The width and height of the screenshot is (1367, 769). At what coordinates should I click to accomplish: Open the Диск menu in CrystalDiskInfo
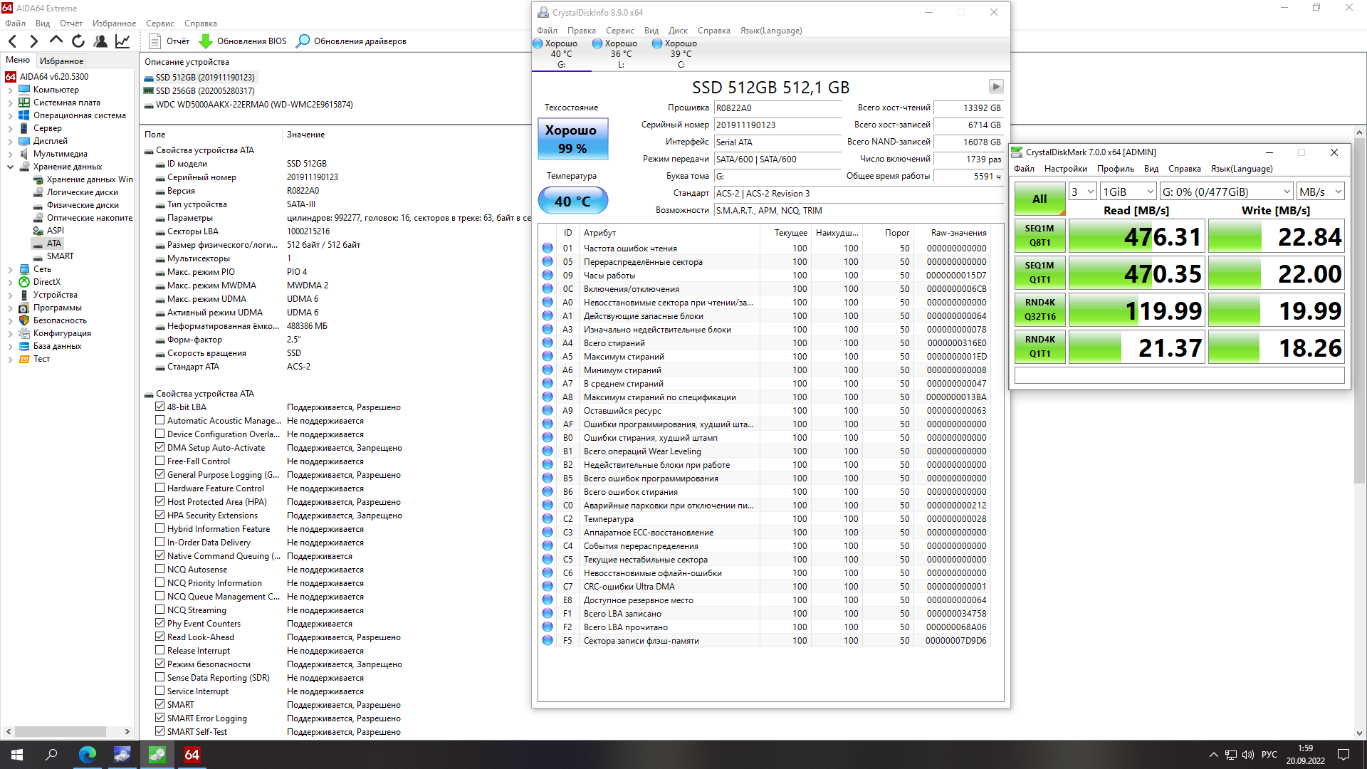pos(677,31)
